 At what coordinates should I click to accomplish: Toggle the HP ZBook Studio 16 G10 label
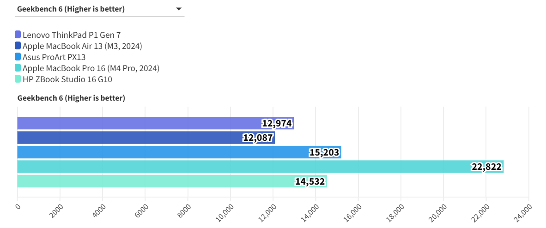(67, 79)
